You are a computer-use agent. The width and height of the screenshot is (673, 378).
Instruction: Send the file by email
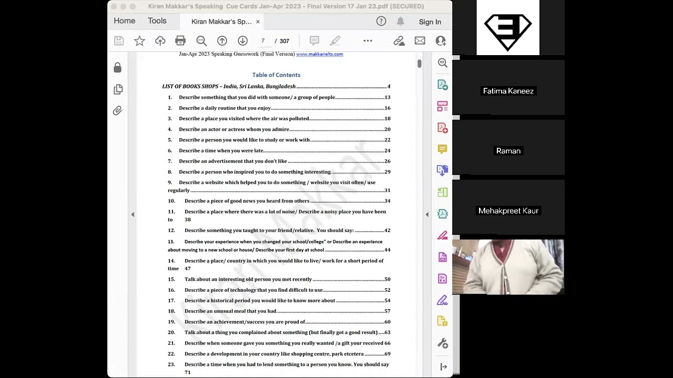[420, 41]
